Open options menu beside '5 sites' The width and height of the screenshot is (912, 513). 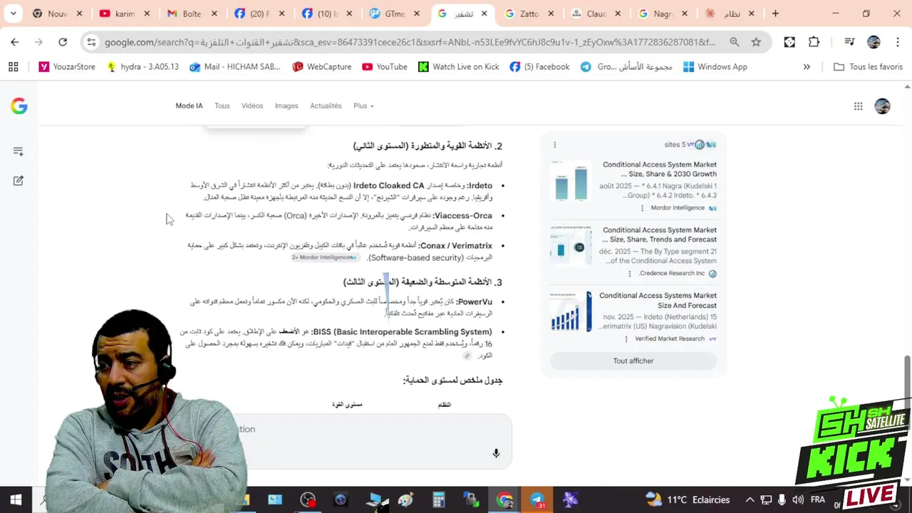(554, 145)
